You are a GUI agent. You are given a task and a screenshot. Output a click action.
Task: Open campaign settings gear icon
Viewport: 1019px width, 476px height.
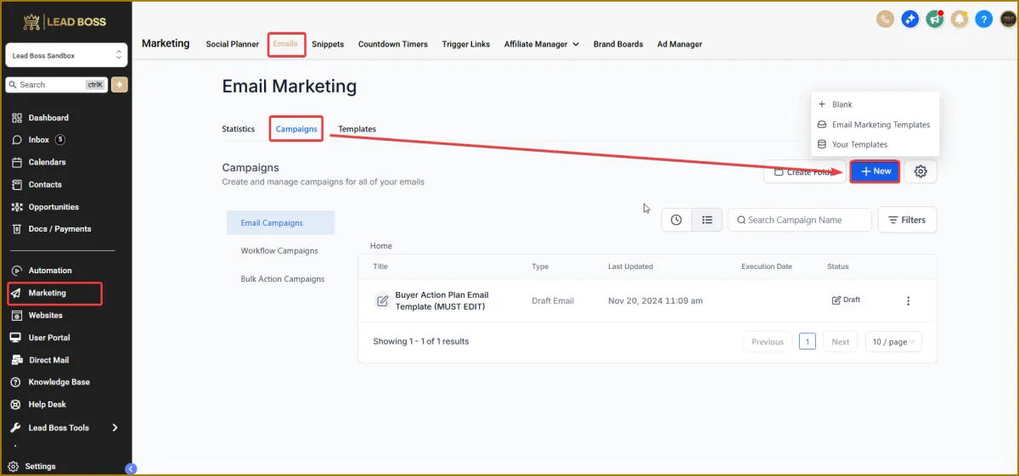pos(920,171)
